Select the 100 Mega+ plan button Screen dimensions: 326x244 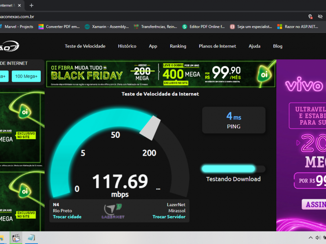tap(26, 76)
